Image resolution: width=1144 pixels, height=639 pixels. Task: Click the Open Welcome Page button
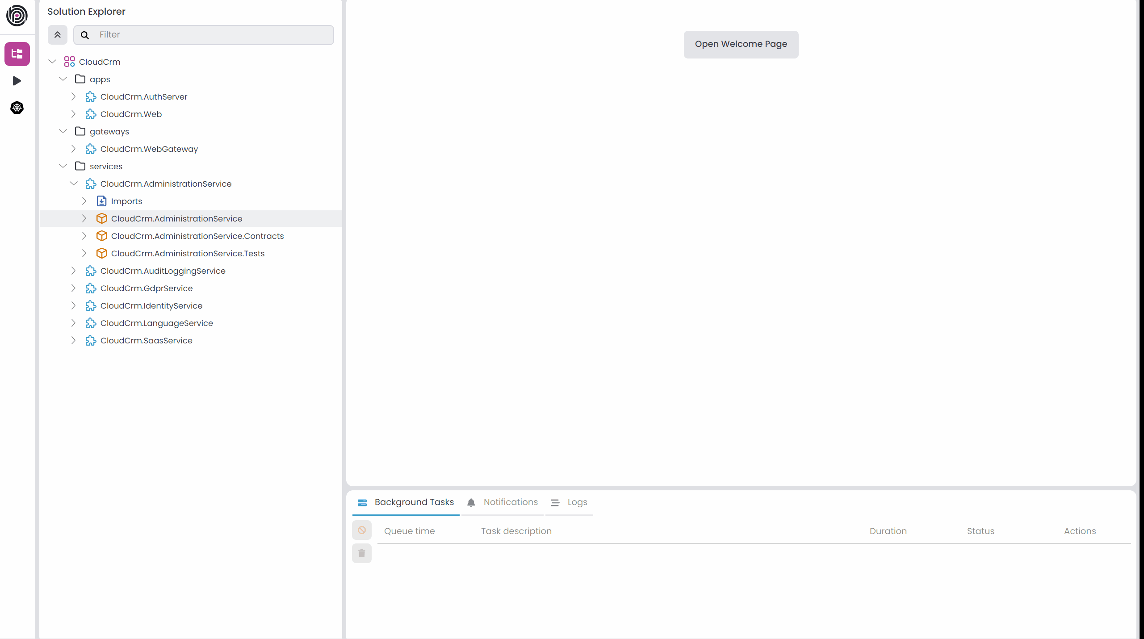741,44
